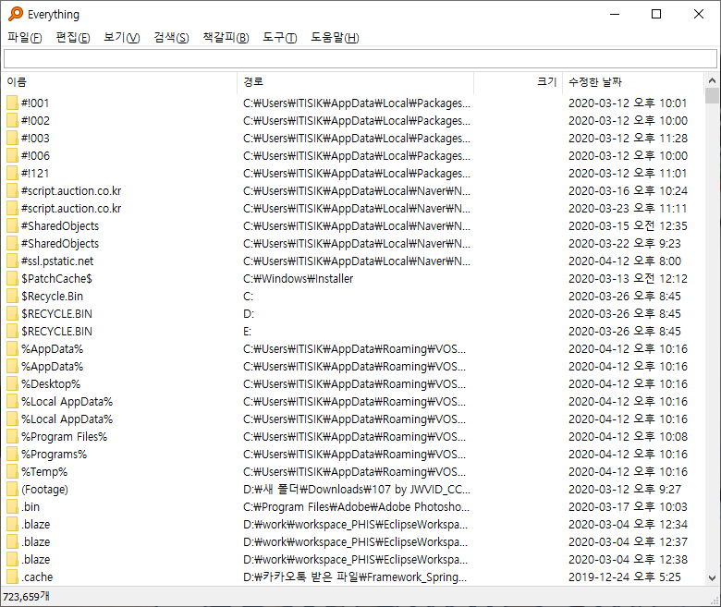Open the 책갈피(B) menu
Viewport: 721px width, 607px height.
click(x=226, y=38)
